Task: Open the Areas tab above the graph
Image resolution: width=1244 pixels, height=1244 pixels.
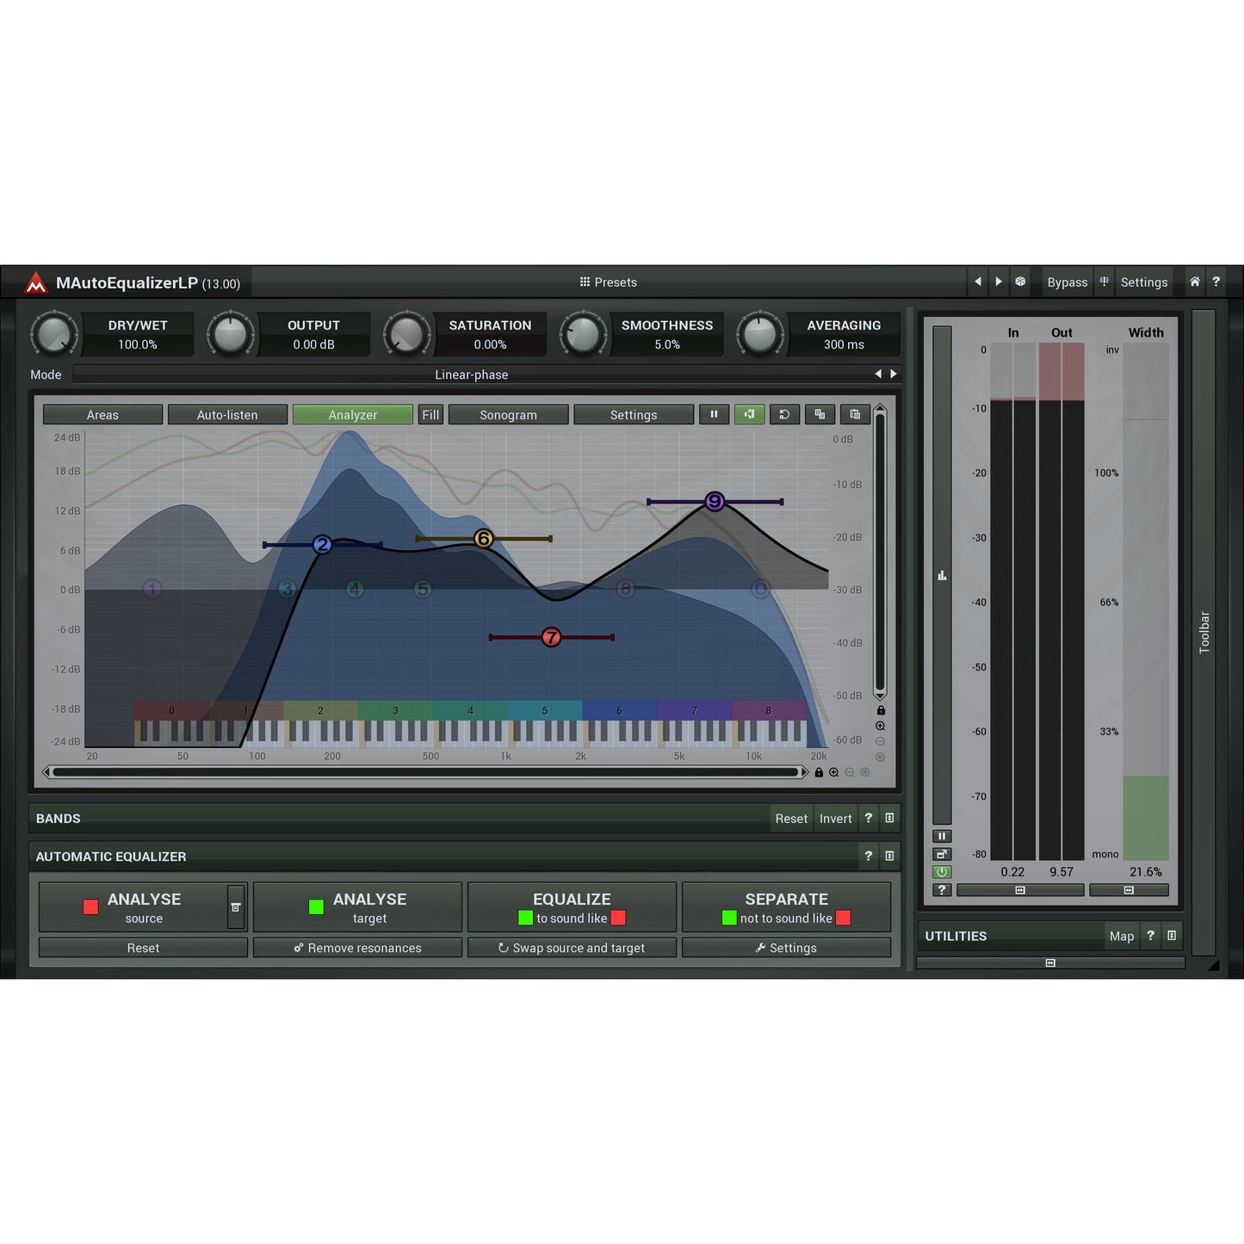Action: (102, 414)
